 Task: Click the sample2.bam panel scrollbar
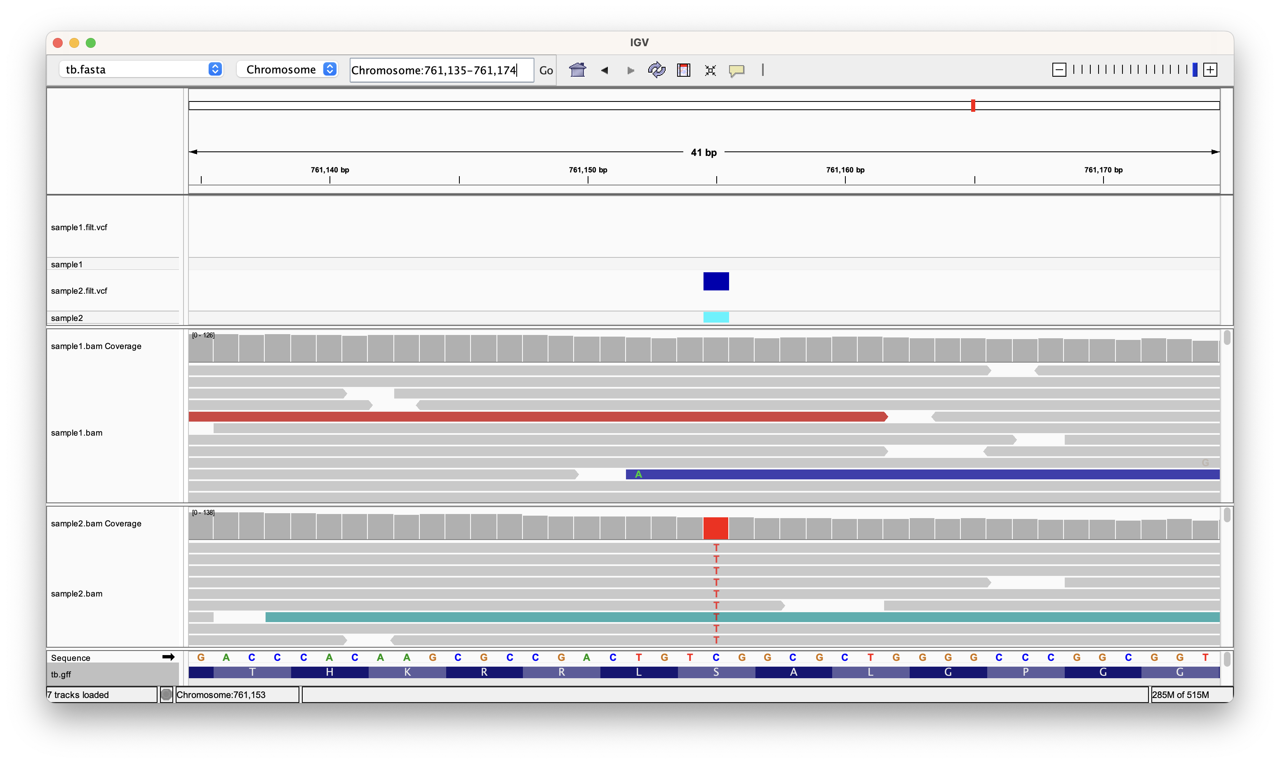(1226, 515)
